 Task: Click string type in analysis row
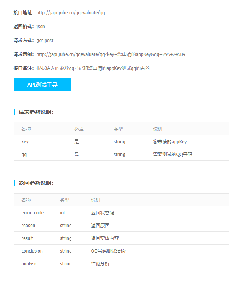[66, 264]
